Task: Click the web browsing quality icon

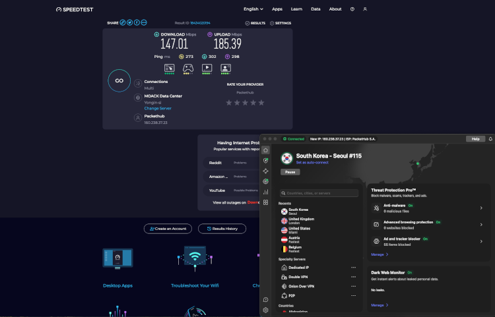Action: pos(169,68)
